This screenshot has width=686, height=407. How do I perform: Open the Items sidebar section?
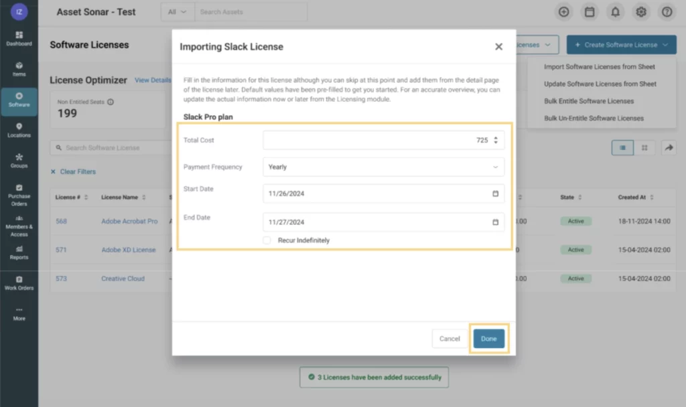[x=19, y=69]
